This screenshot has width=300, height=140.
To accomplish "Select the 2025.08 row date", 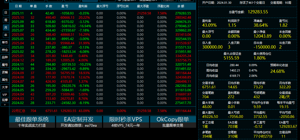I will click(x=18, y=26).
